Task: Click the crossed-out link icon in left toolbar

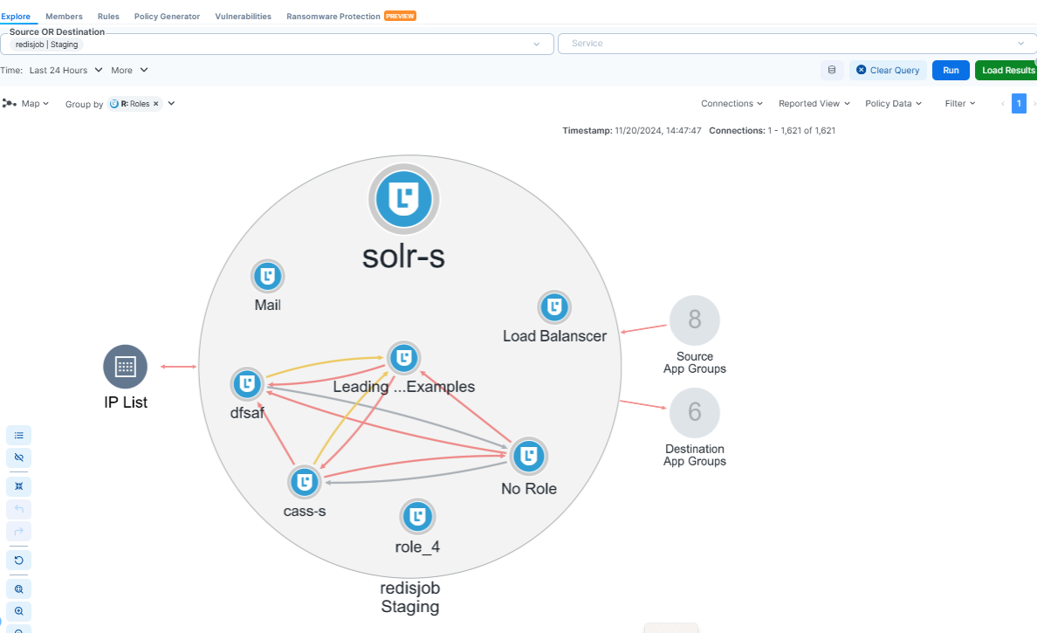Action: 18,458
